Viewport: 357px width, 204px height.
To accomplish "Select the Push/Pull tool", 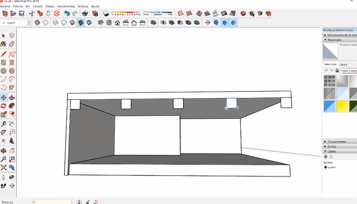I will 12,98.
